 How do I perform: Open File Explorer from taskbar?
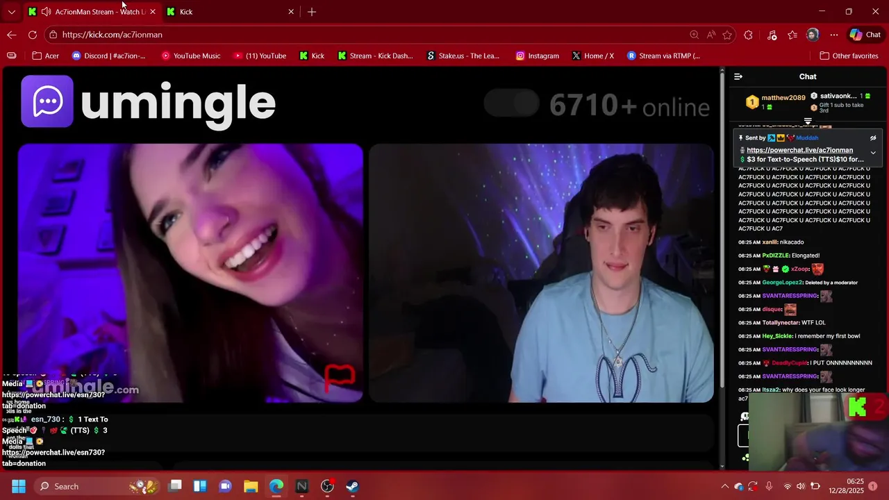pos(251,486)
